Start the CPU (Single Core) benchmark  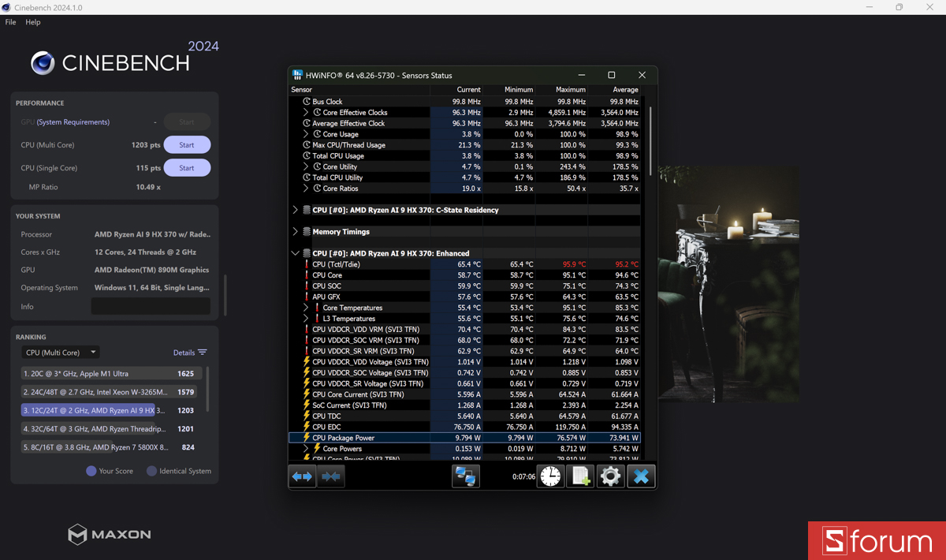point(187,168)
